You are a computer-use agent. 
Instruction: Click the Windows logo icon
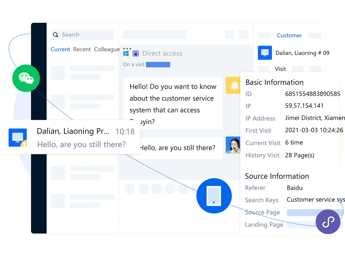tap(126, 53)
